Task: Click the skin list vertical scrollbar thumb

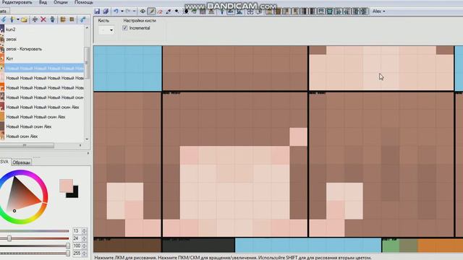Action: 87,63
